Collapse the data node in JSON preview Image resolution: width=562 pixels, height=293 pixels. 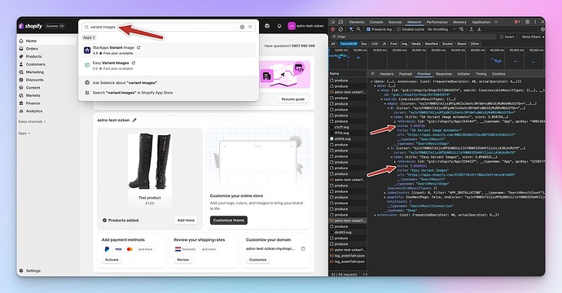coord(375,85)
